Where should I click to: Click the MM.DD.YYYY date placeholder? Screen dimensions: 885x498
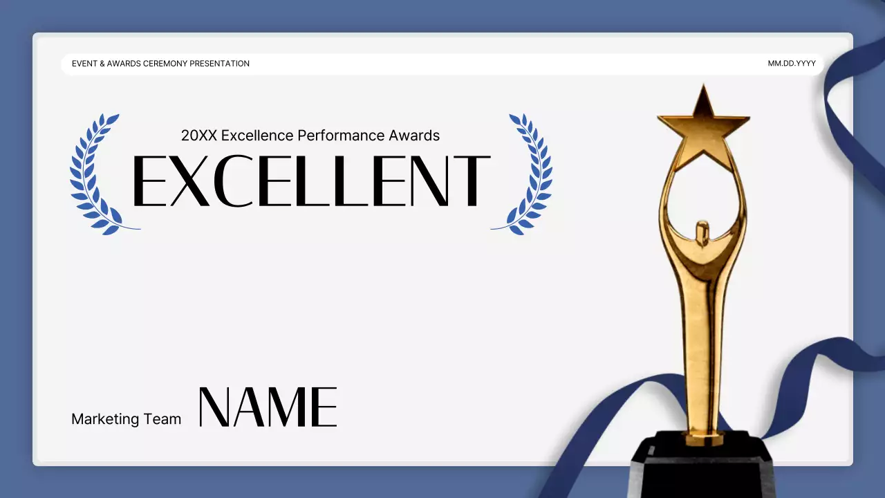(x=790, y=64)
